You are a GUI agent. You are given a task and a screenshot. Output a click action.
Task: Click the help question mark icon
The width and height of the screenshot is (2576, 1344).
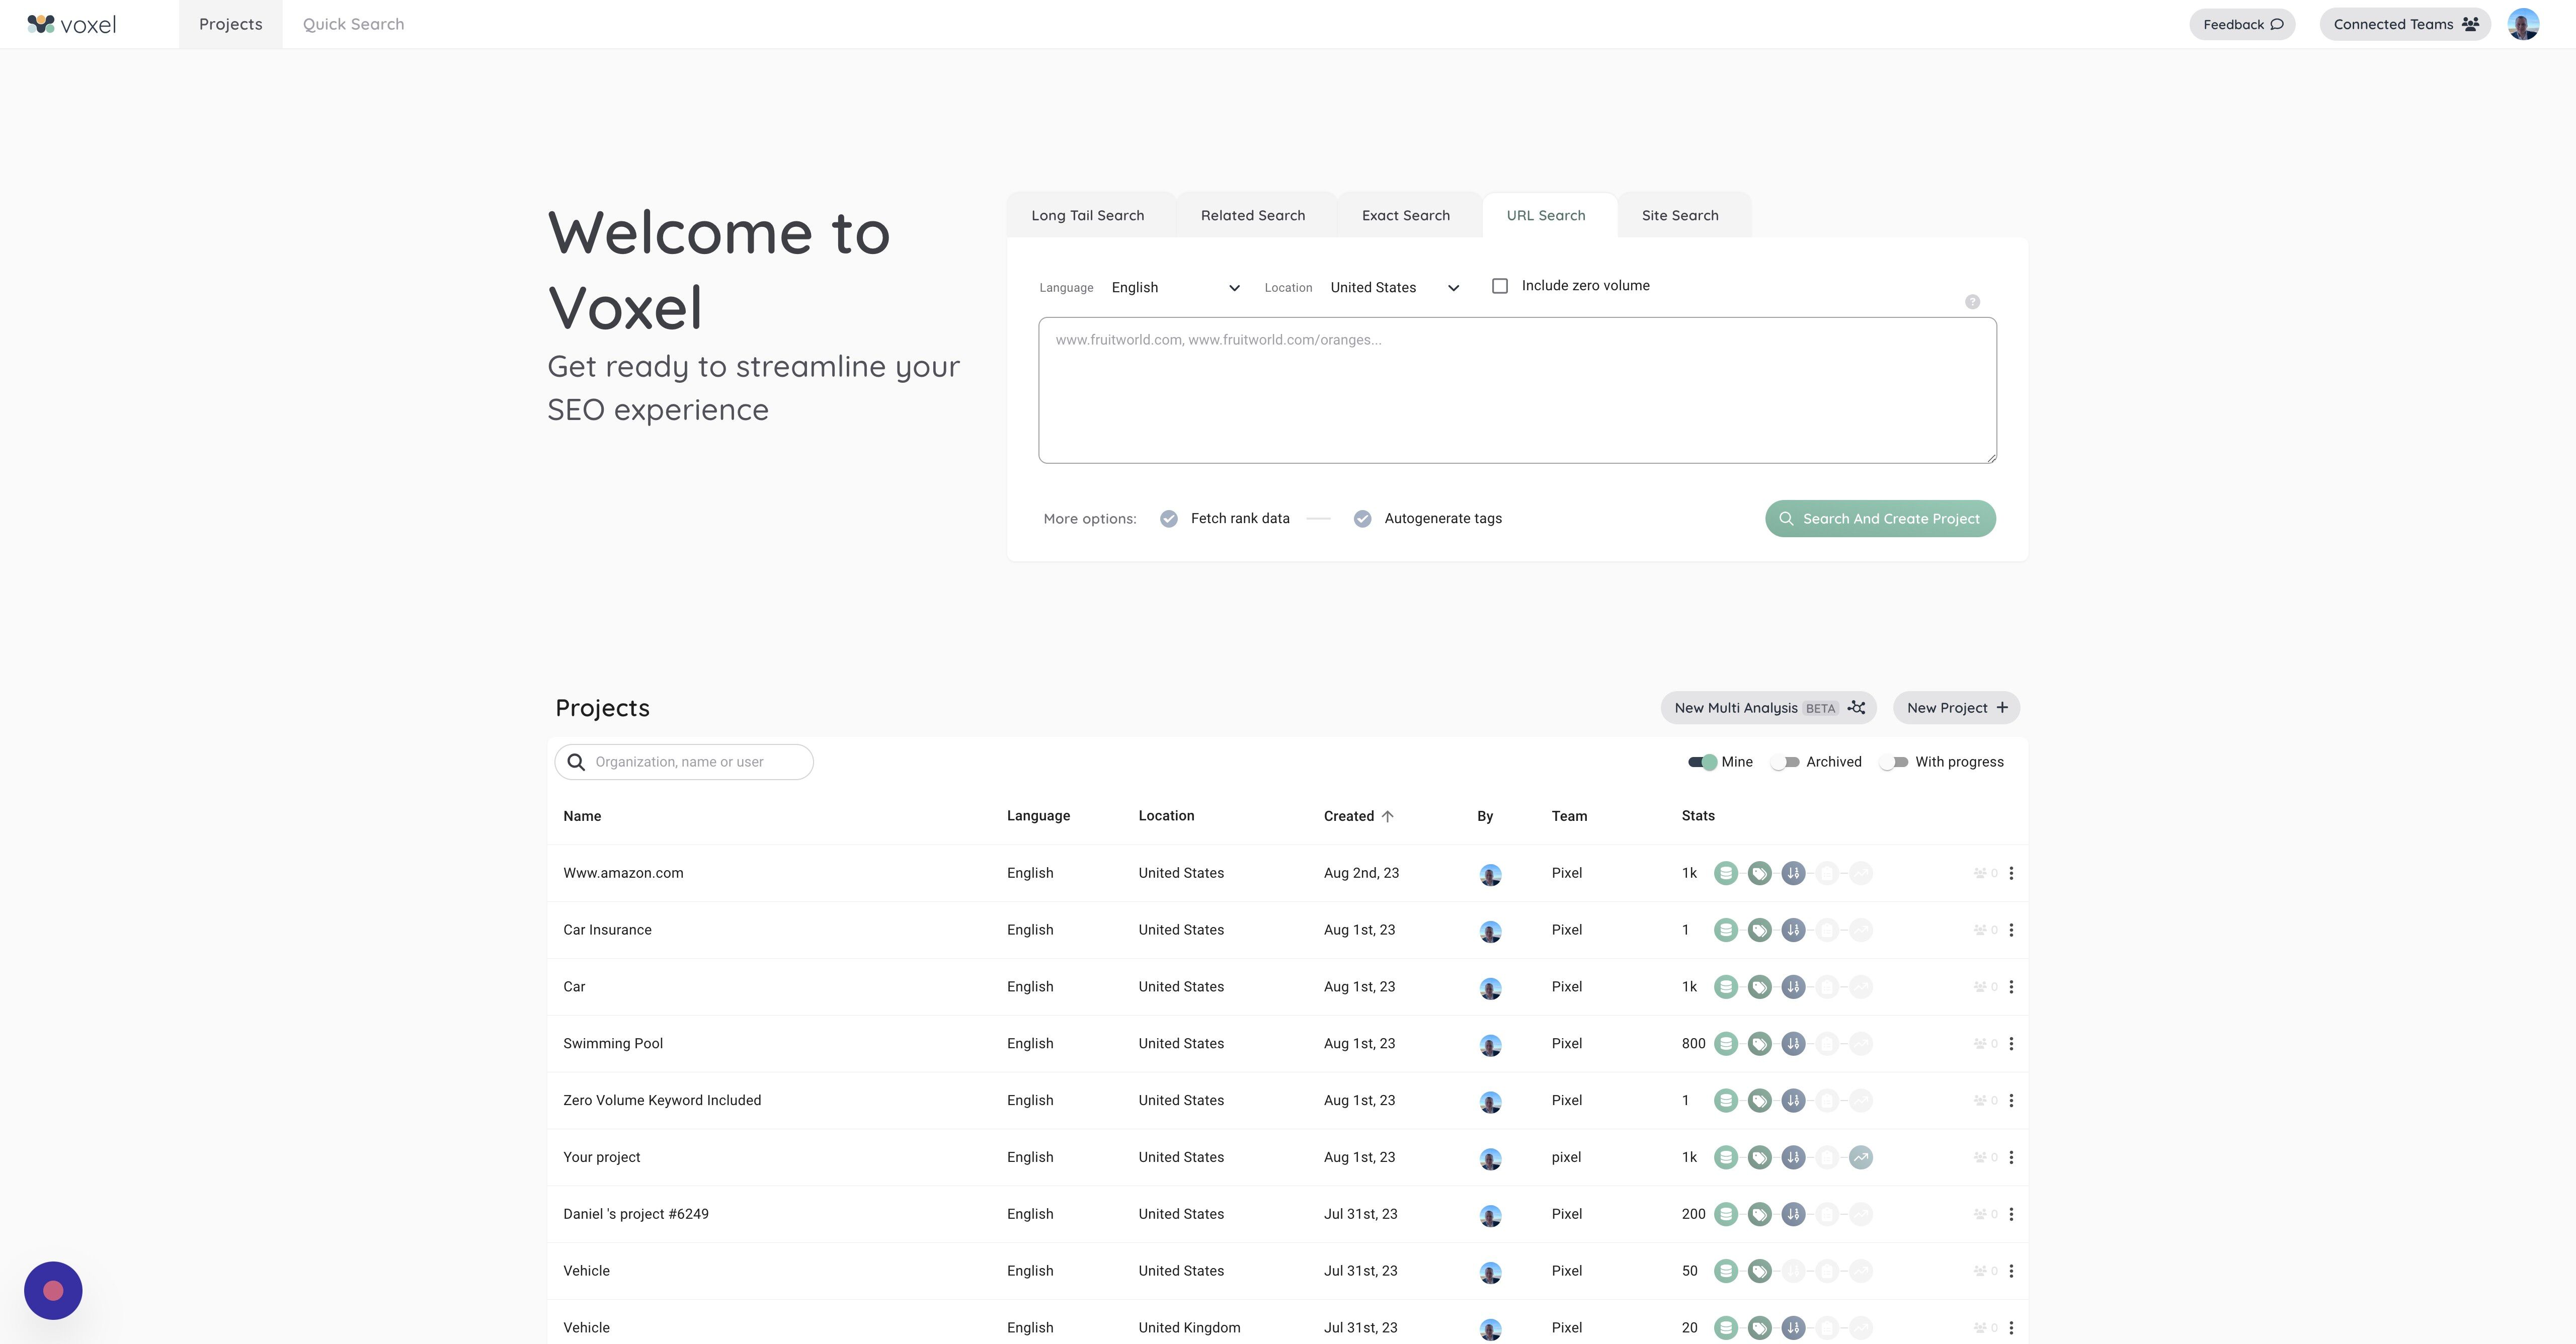1972,302
